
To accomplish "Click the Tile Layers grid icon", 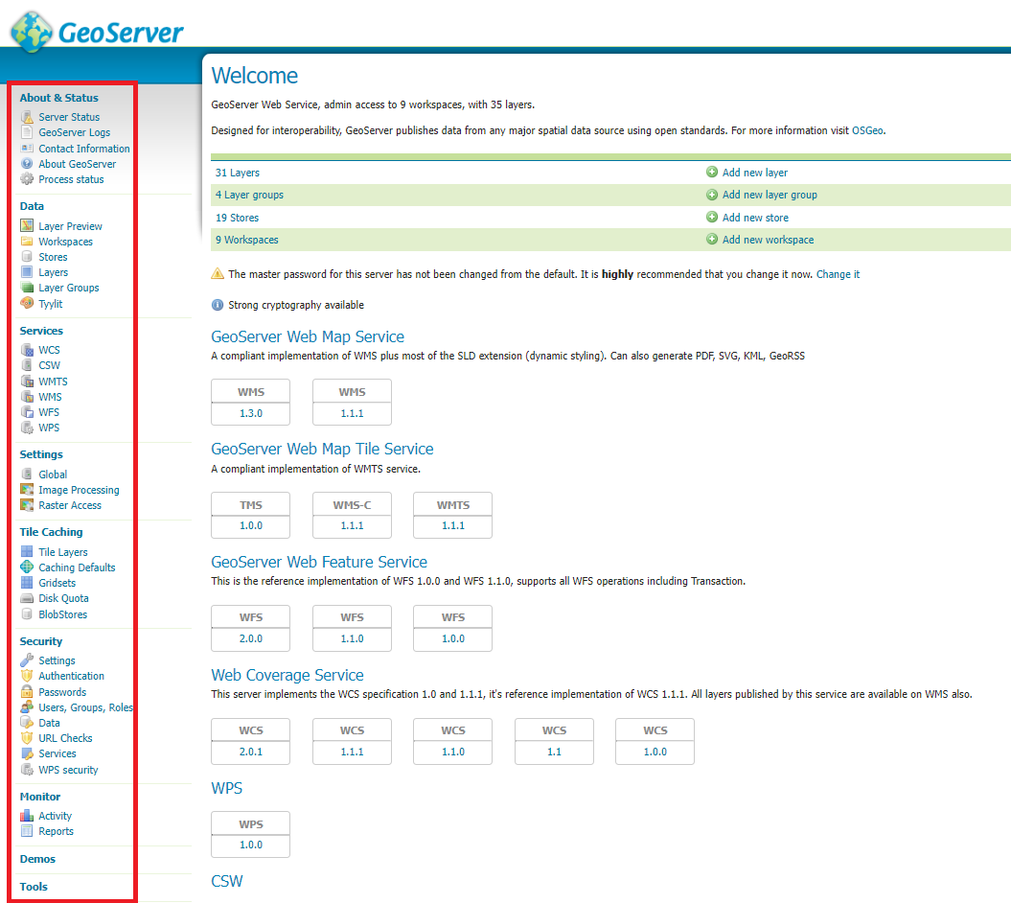I will pos(27,551).
